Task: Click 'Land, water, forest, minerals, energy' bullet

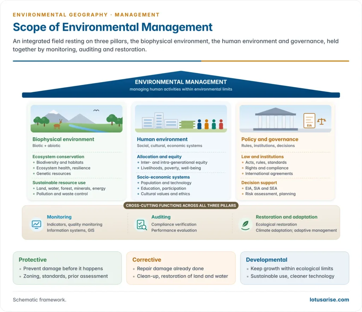Action: (71, 188)
